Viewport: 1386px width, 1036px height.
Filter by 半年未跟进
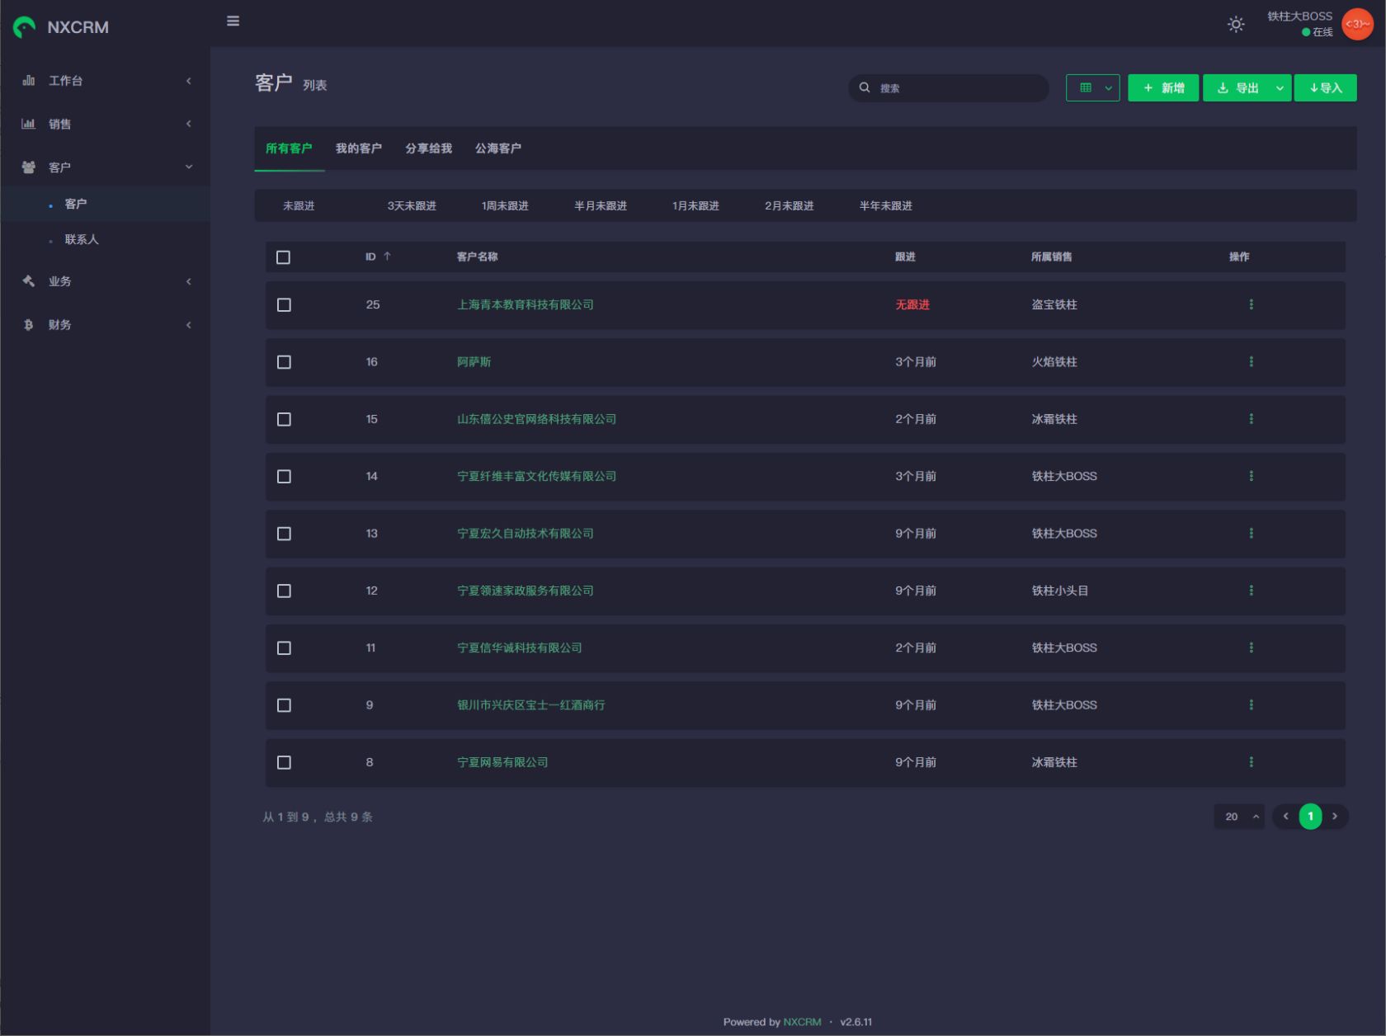886,205
